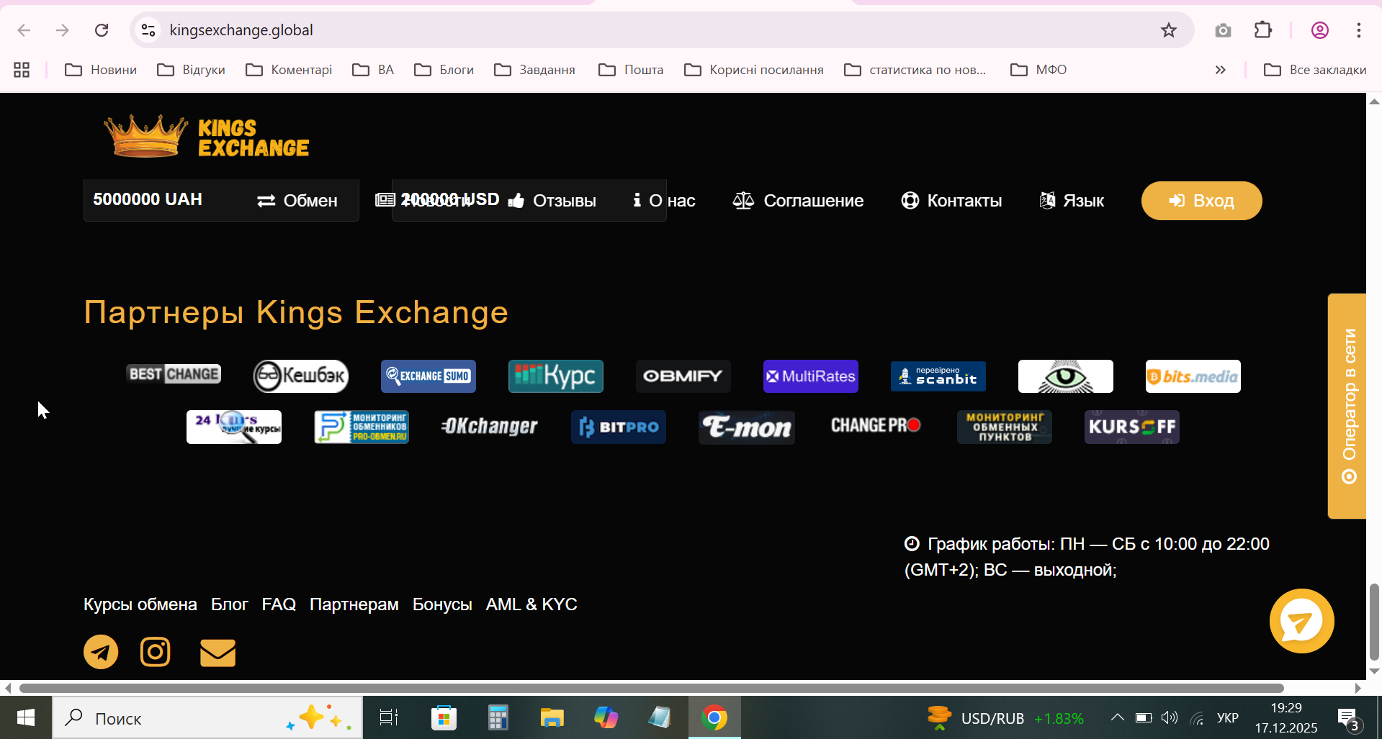Click the horizontal page scrollbar
This screenshot has width=1382, height=739.
click(x=652, y=688)
